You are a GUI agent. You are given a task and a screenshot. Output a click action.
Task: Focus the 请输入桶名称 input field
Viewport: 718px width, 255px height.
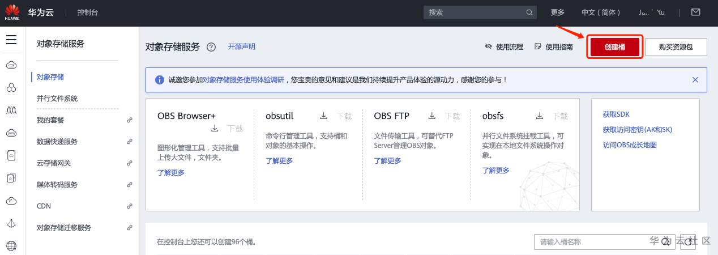coord(605,242)
